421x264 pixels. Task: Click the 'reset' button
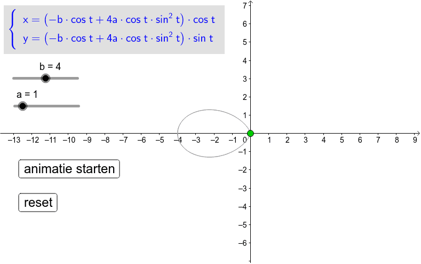[38, 203]
